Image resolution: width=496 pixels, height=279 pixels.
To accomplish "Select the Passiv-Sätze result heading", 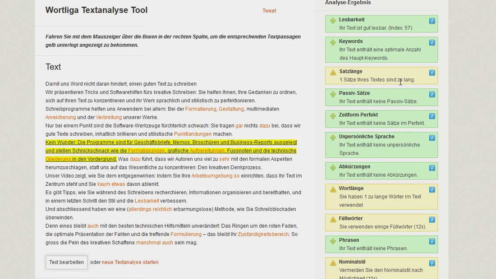I will tap(354, 93).
